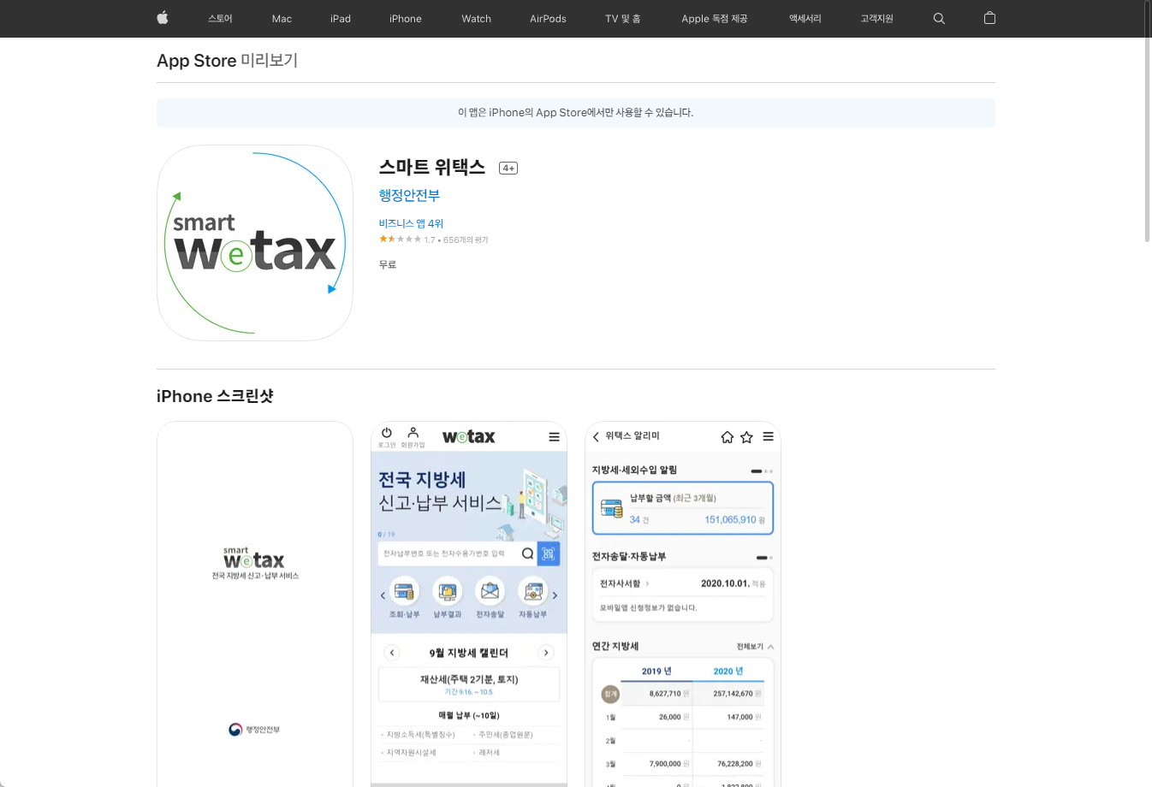Viewport: 1152px width, 787px height.
Task: Click the 재산세(주택 2기분, 토지) entry
Action: point(469,684)
